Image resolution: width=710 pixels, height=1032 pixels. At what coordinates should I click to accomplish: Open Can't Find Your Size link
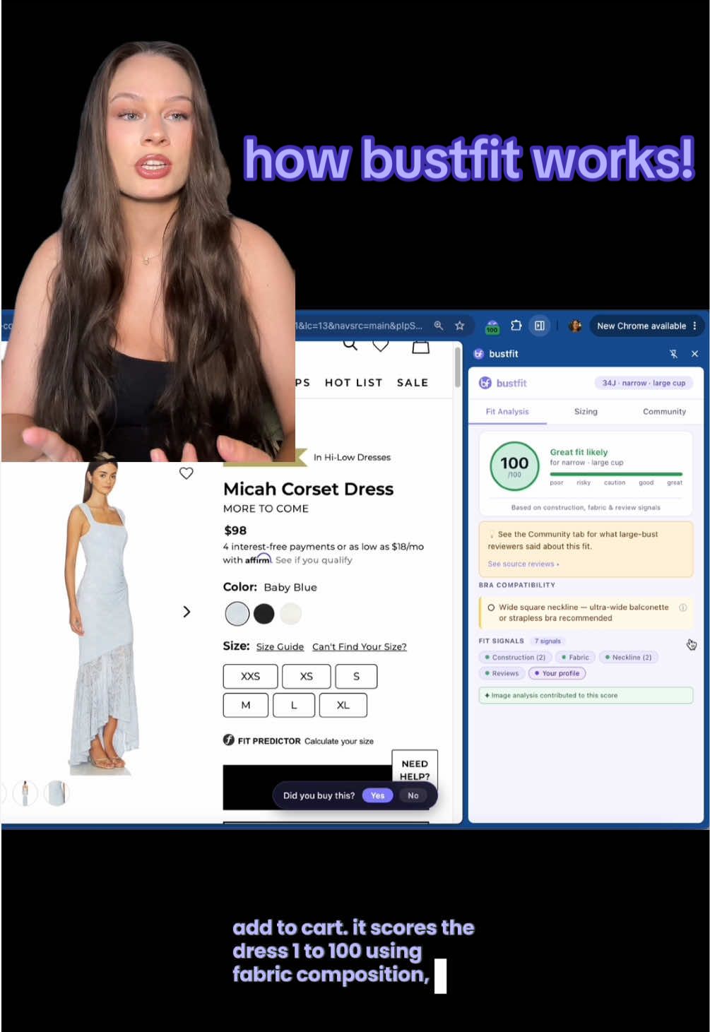pos(360,646)
